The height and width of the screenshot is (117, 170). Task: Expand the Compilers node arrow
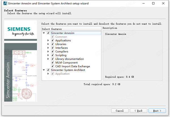tap(48, 51)
